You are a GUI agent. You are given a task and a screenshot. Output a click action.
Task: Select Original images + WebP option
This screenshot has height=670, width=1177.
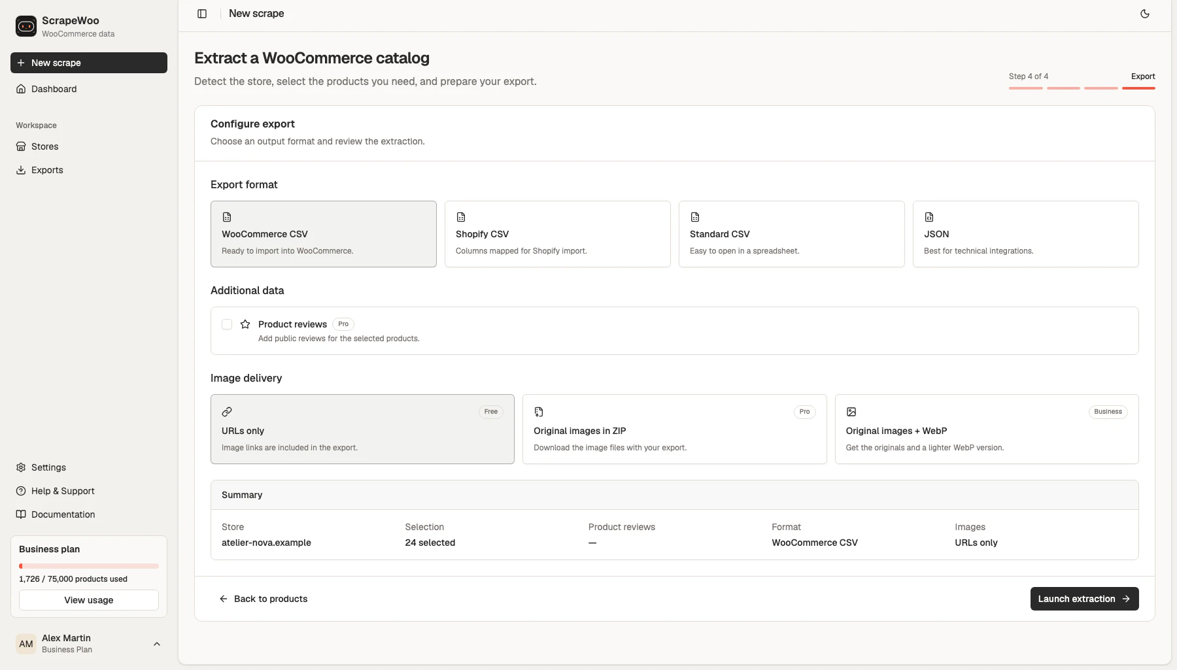pos(987,429)
